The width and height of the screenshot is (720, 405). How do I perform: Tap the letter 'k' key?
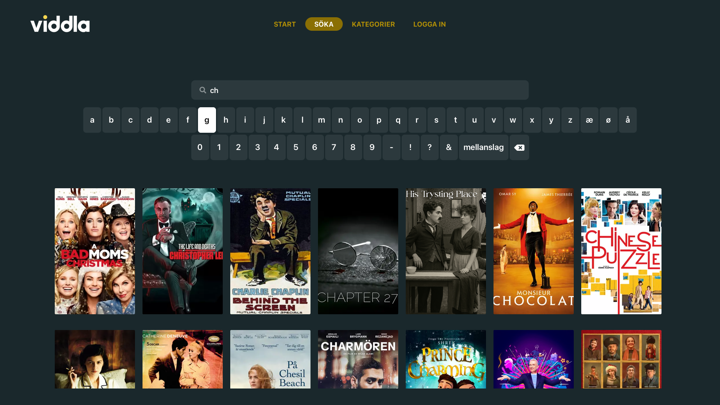[283, 120]
